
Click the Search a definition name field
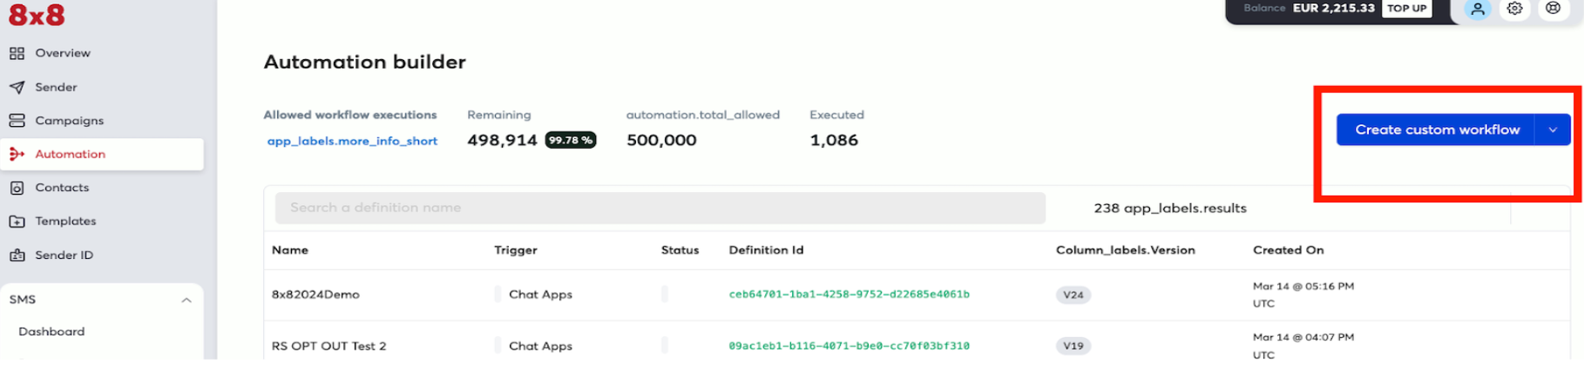point(660,209)
